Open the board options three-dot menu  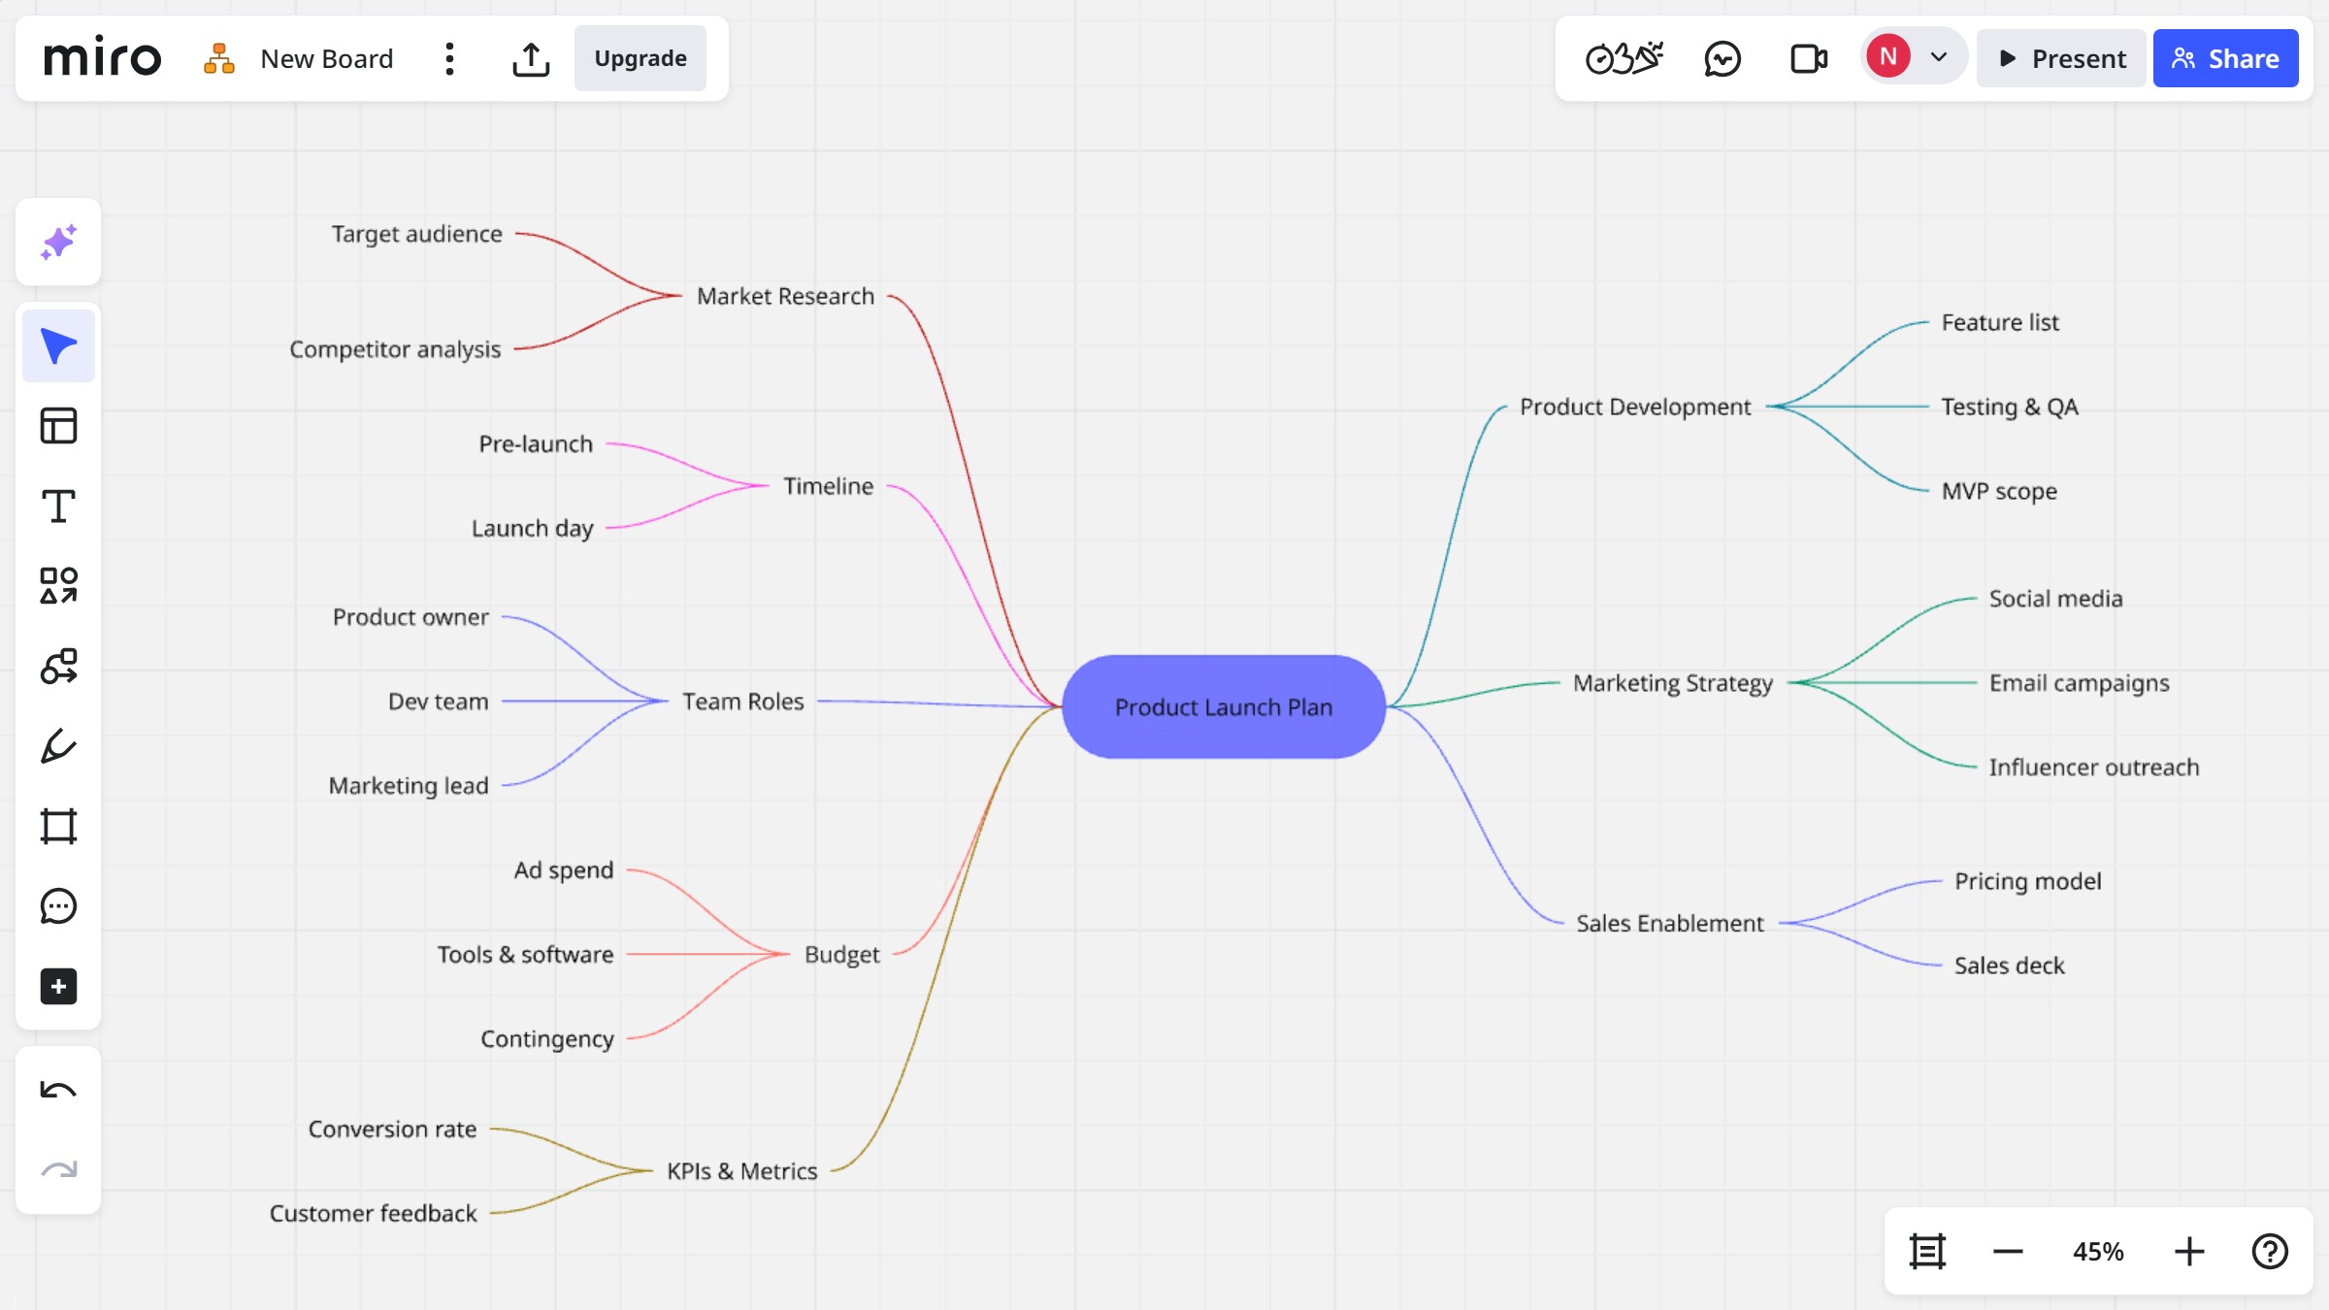click(448, 58)
